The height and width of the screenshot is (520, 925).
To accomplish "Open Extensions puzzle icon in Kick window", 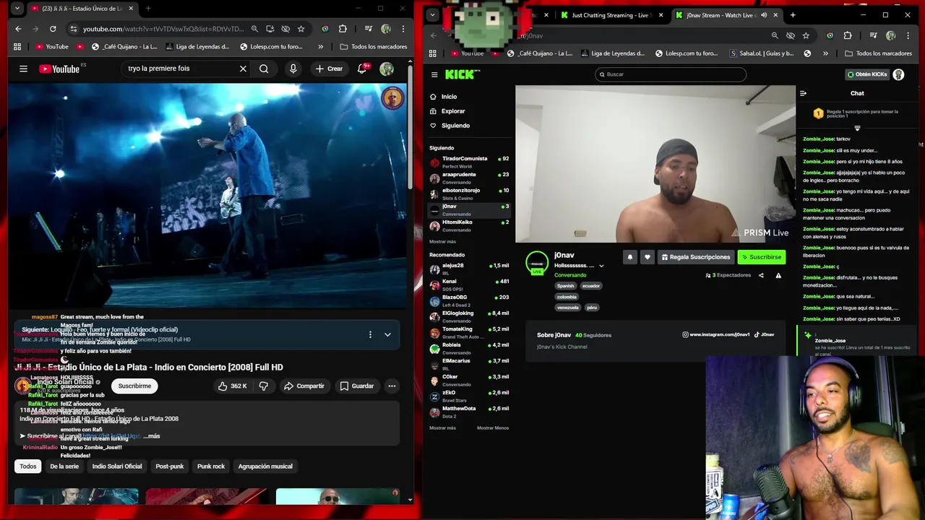I will pos(848,35).
